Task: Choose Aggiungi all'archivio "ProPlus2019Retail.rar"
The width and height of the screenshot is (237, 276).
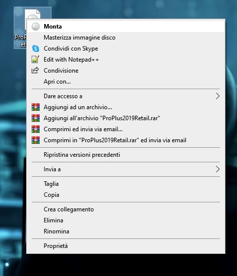Action: coord(126,118)
